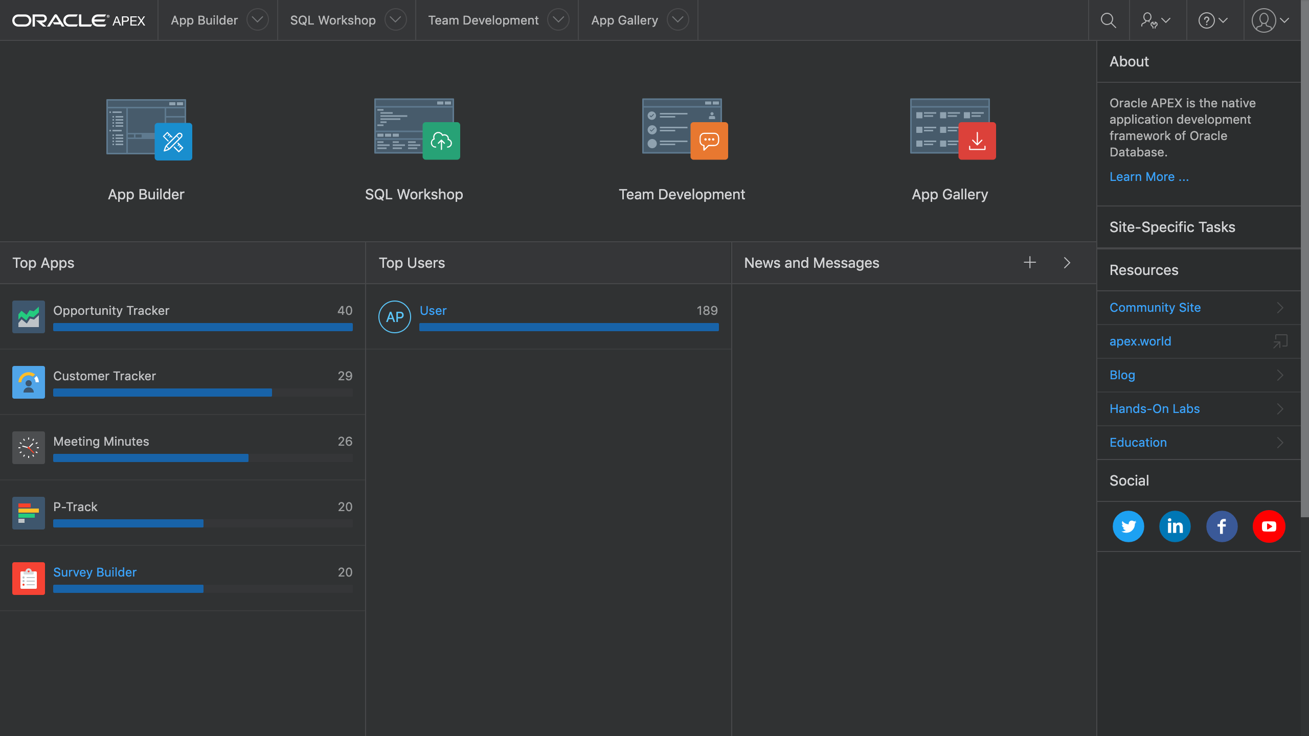Open the YouTube social icon
The height and width of the screenshot is (736, 1309).
pos(1269,526)
